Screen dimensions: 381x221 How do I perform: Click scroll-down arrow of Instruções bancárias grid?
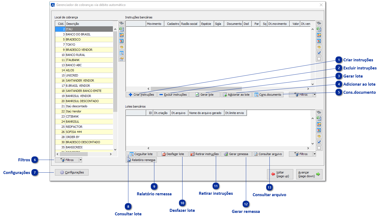click(312, 84)
